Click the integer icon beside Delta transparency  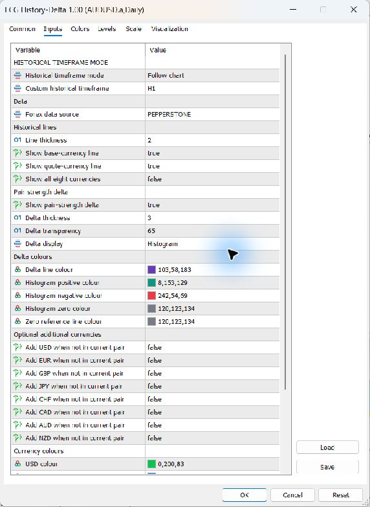(x=17, y=231)
